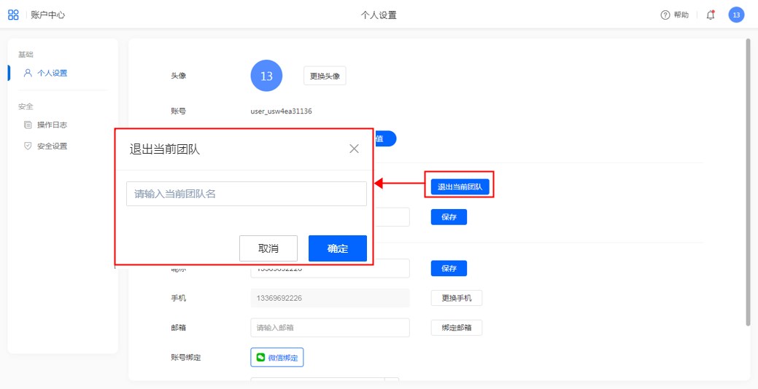Click the 退出当前团队 blue button

460,187
